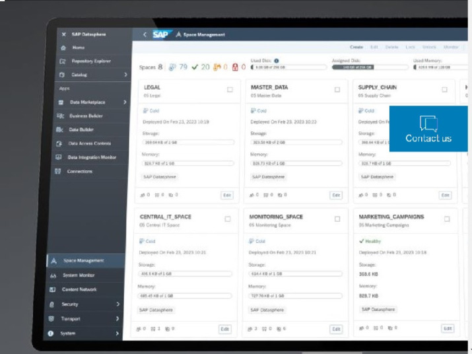This screenshot has height=354, width=472.
Task: Open the Home icon in sidebar
Action: tap(63, 48)
